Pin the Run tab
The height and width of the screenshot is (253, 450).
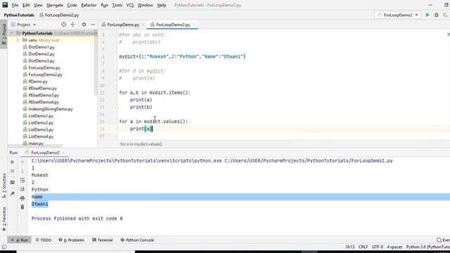13,194
